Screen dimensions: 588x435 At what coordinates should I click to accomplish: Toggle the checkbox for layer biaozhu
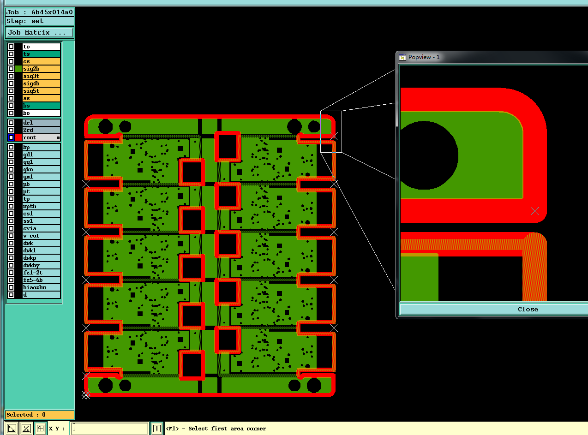[11, 287]
